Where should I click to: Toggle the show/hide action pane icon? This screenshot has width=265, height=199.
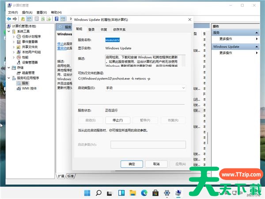coord(63,19)
